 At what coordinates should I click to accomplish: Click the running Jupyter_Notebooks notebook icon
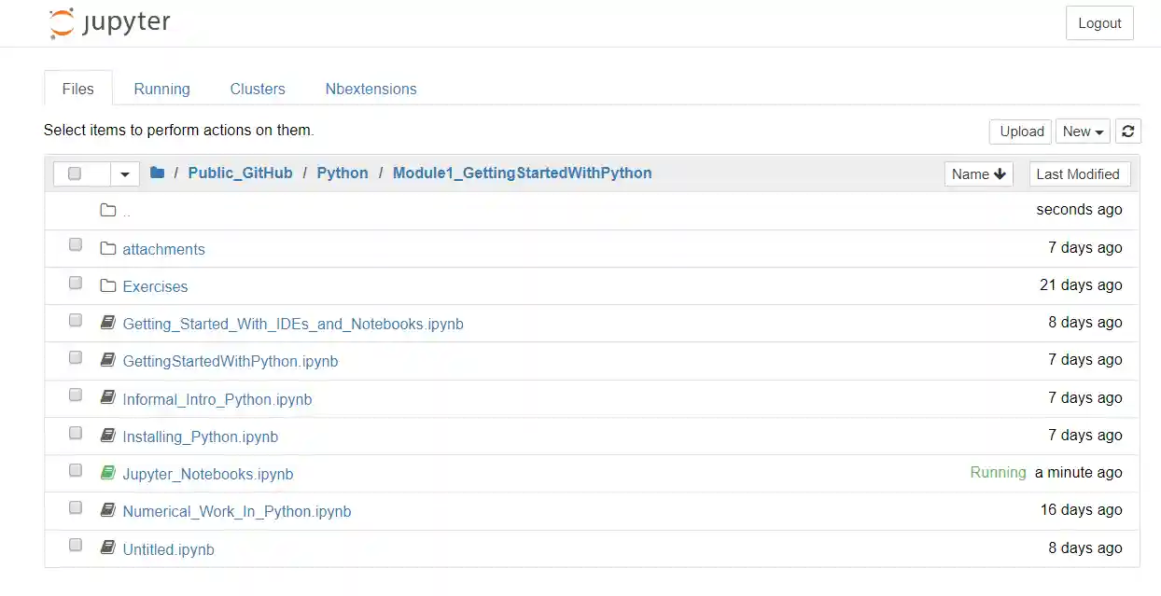(x=107, y=472)
